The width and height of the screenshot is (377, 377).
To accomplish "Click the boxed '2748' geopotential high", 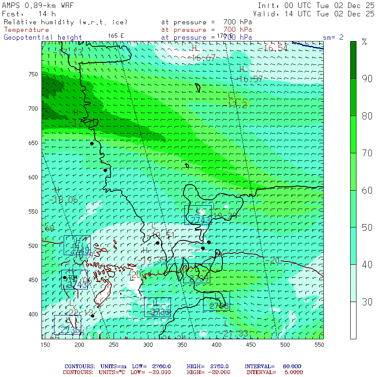I will coord(77,245).
